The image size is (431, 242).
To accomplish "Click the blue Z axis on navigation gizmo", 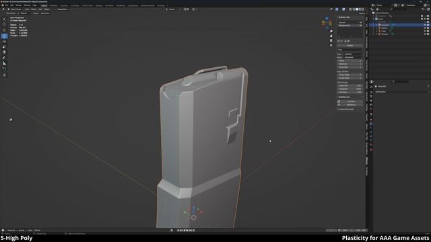I will tap(327, 18).
